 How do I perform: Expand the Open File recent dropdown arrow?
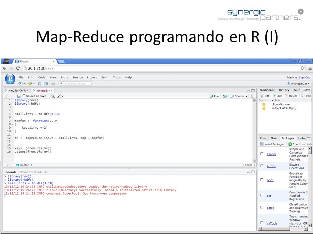[34, 84]
